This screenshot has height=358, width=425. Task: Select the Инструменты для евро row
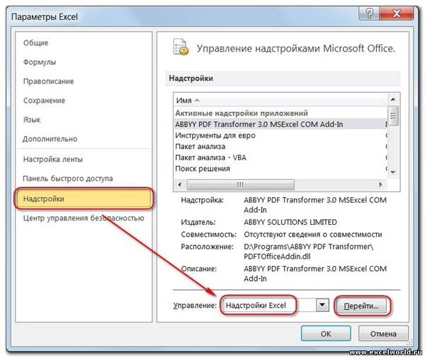coord(280,135)
